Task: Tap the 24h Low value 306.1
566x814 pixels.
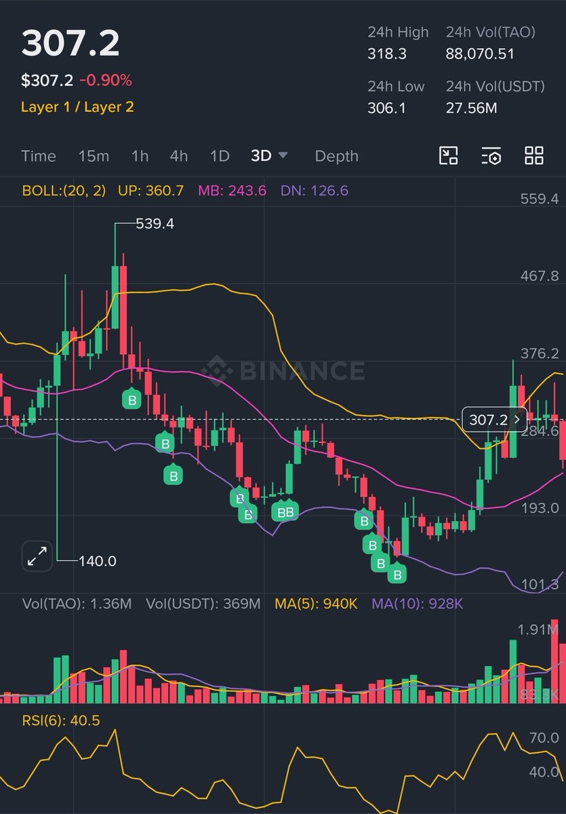Action: click(386, 108)
